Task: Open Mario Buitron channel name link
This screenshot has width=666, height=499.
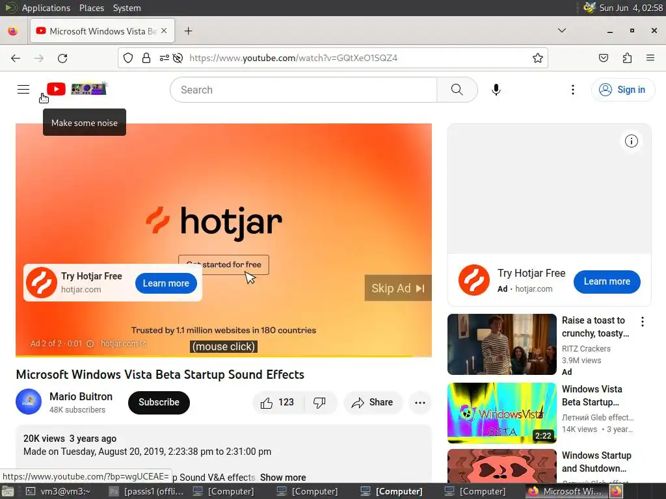Action: [x=81, y=396]
